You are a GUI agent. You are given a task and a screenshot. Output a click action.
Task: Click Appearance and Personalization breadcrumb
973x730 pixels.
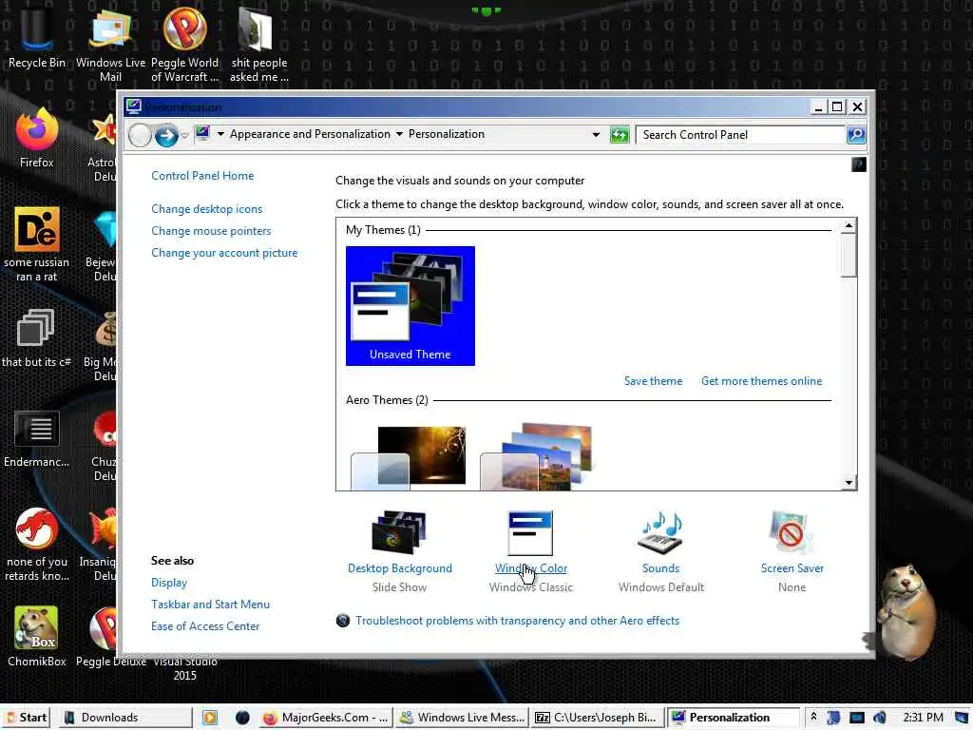[310, 134]
